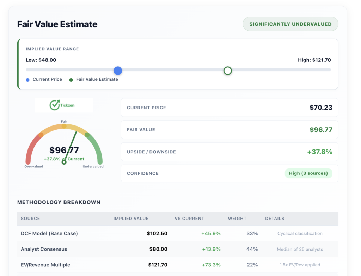
Task: Click the blue Current Price slider marker
Action: coord(118,70)
